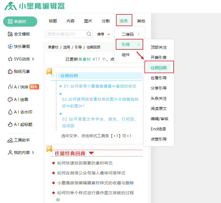Viewport: 221px width, 203px height.
Task: Switch to the 内容 tab
Action: click(x=71, y=21)
